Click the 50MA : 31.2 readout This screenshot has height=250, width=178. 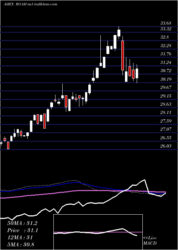click(x=22, y=223)
